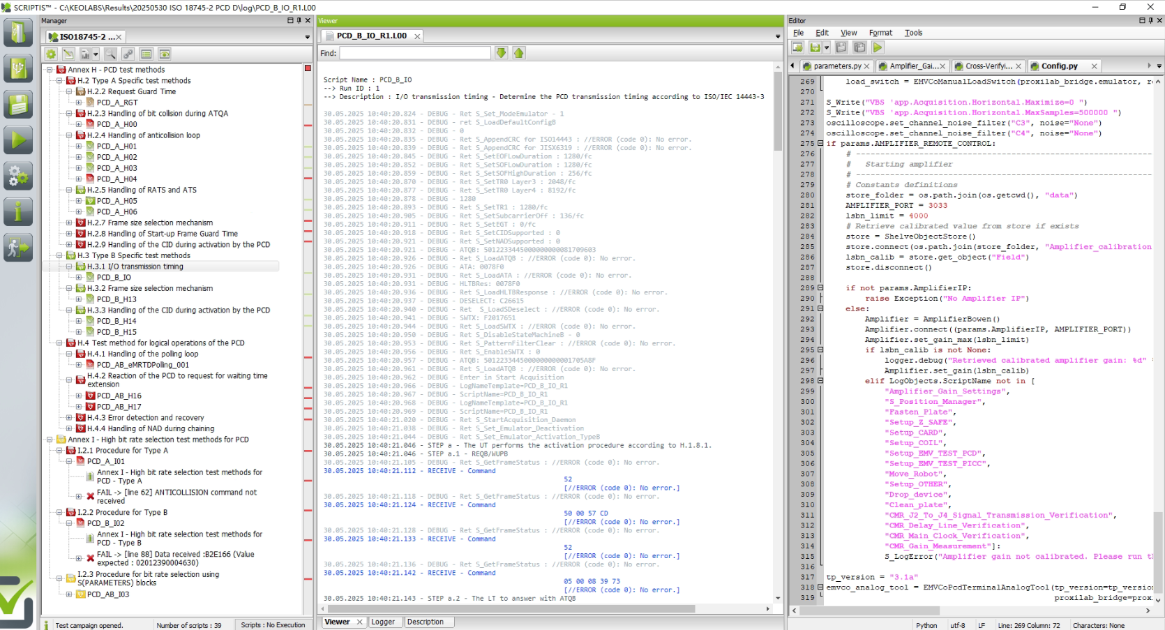Viewport: 1165px width, 630px height.
Task: Click the info icon in left sidebar
Action: pos(18,211)
